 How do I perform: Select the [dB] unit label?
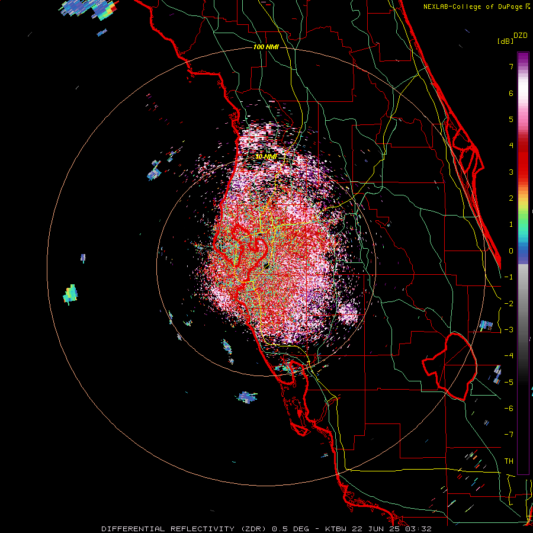pos(505,41)
